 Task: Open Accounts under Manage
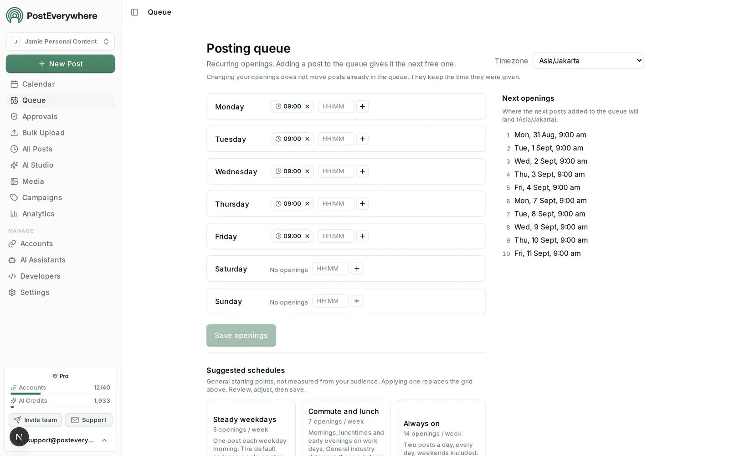pos(60,244)
